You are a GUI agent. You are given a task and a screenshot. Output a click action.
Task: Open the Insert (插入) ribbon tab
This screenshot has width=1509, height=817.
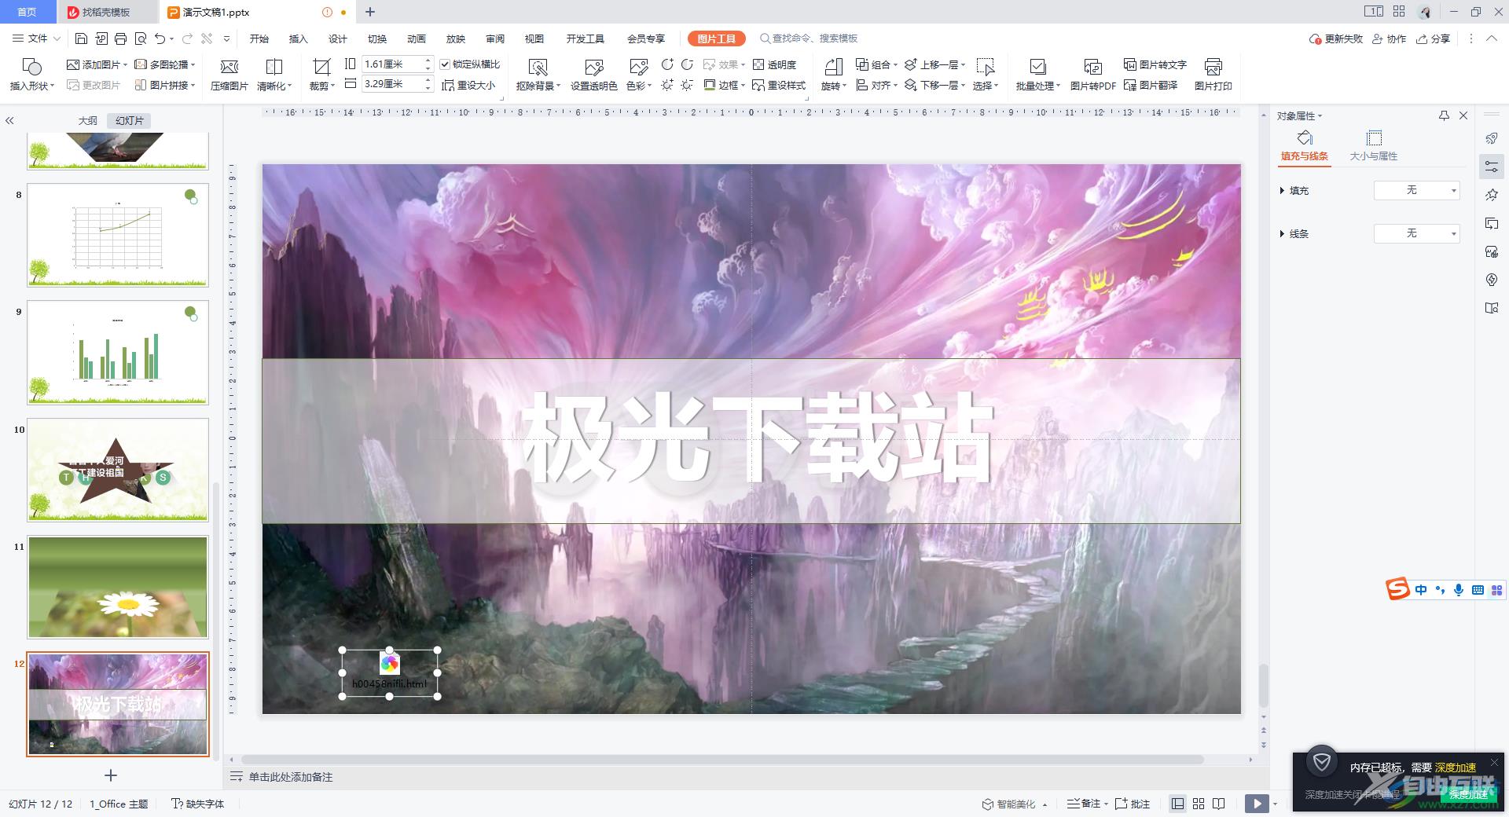pyautogui.click(x=298, y=38)
